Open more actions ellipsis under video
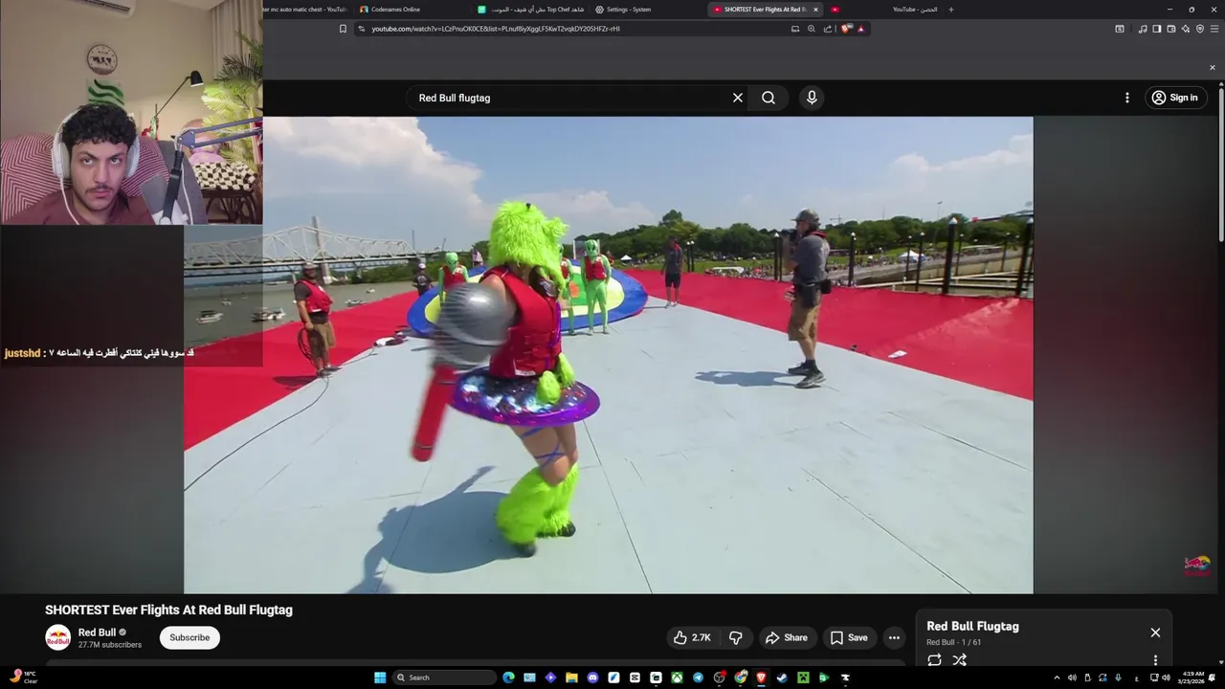This screenshot has width=1225, height=689. click(894, 638)
